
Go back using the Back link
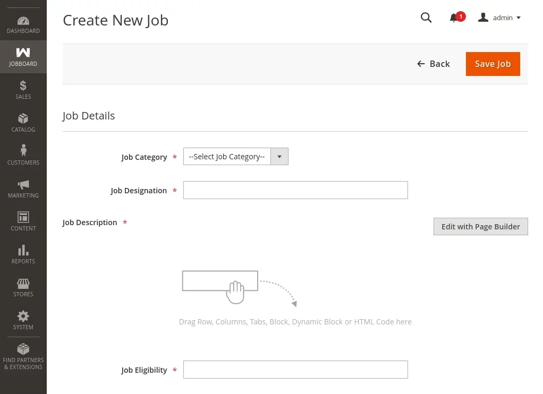pos(433,64)
